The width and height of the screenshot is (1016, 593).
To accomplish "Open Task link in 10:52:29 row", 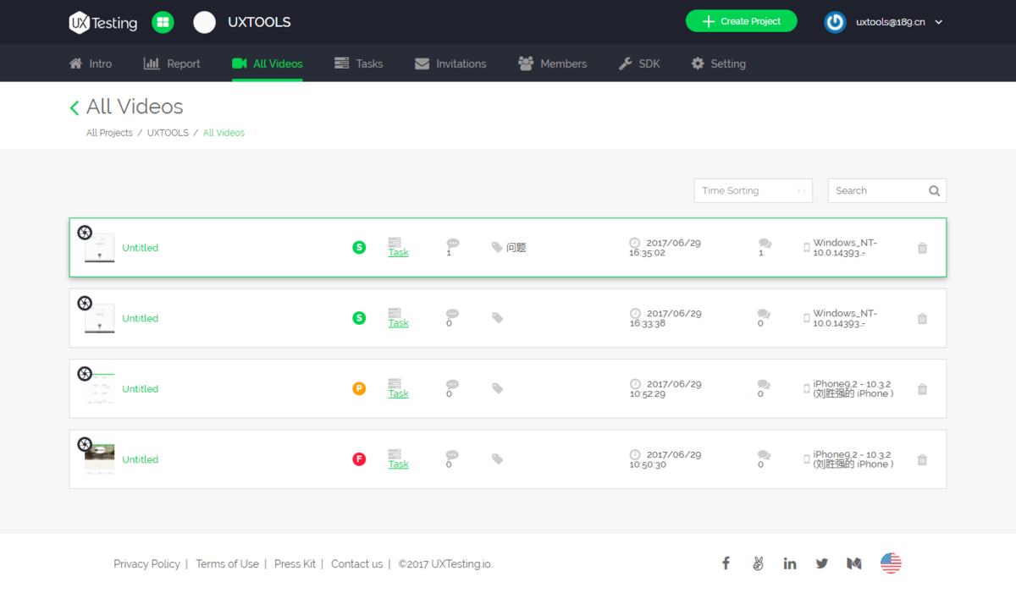I will coord(398,393).
